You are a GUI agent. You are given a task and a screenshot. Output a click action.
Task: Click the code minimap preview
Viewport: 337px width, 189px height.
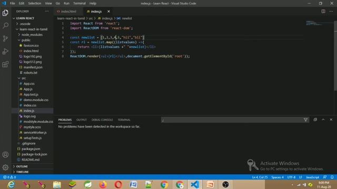[319, 23]
